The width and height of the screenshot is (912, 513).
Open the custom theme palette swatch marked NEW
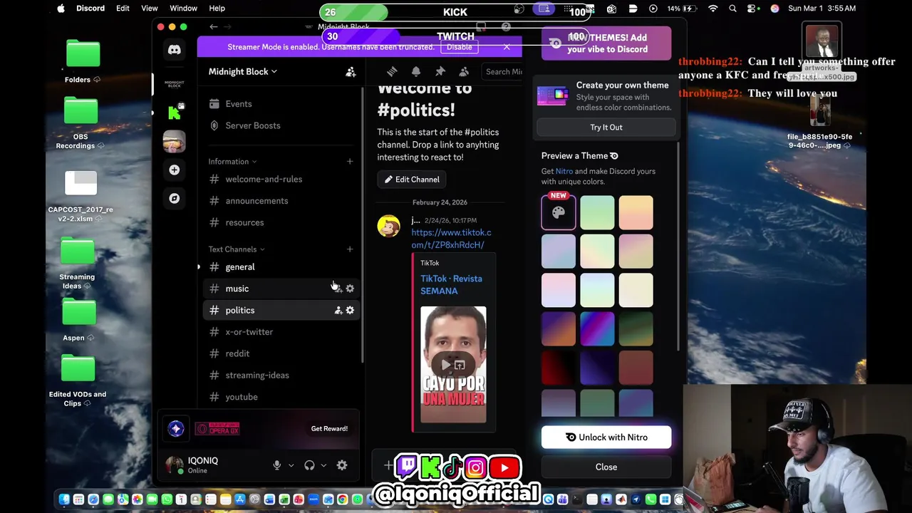[x=559, y=212]
